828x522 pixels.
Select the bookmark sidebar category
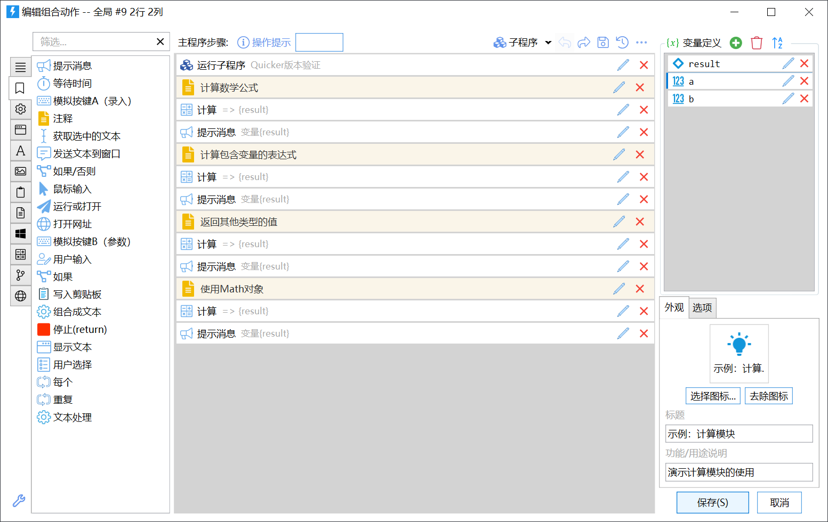20,88
